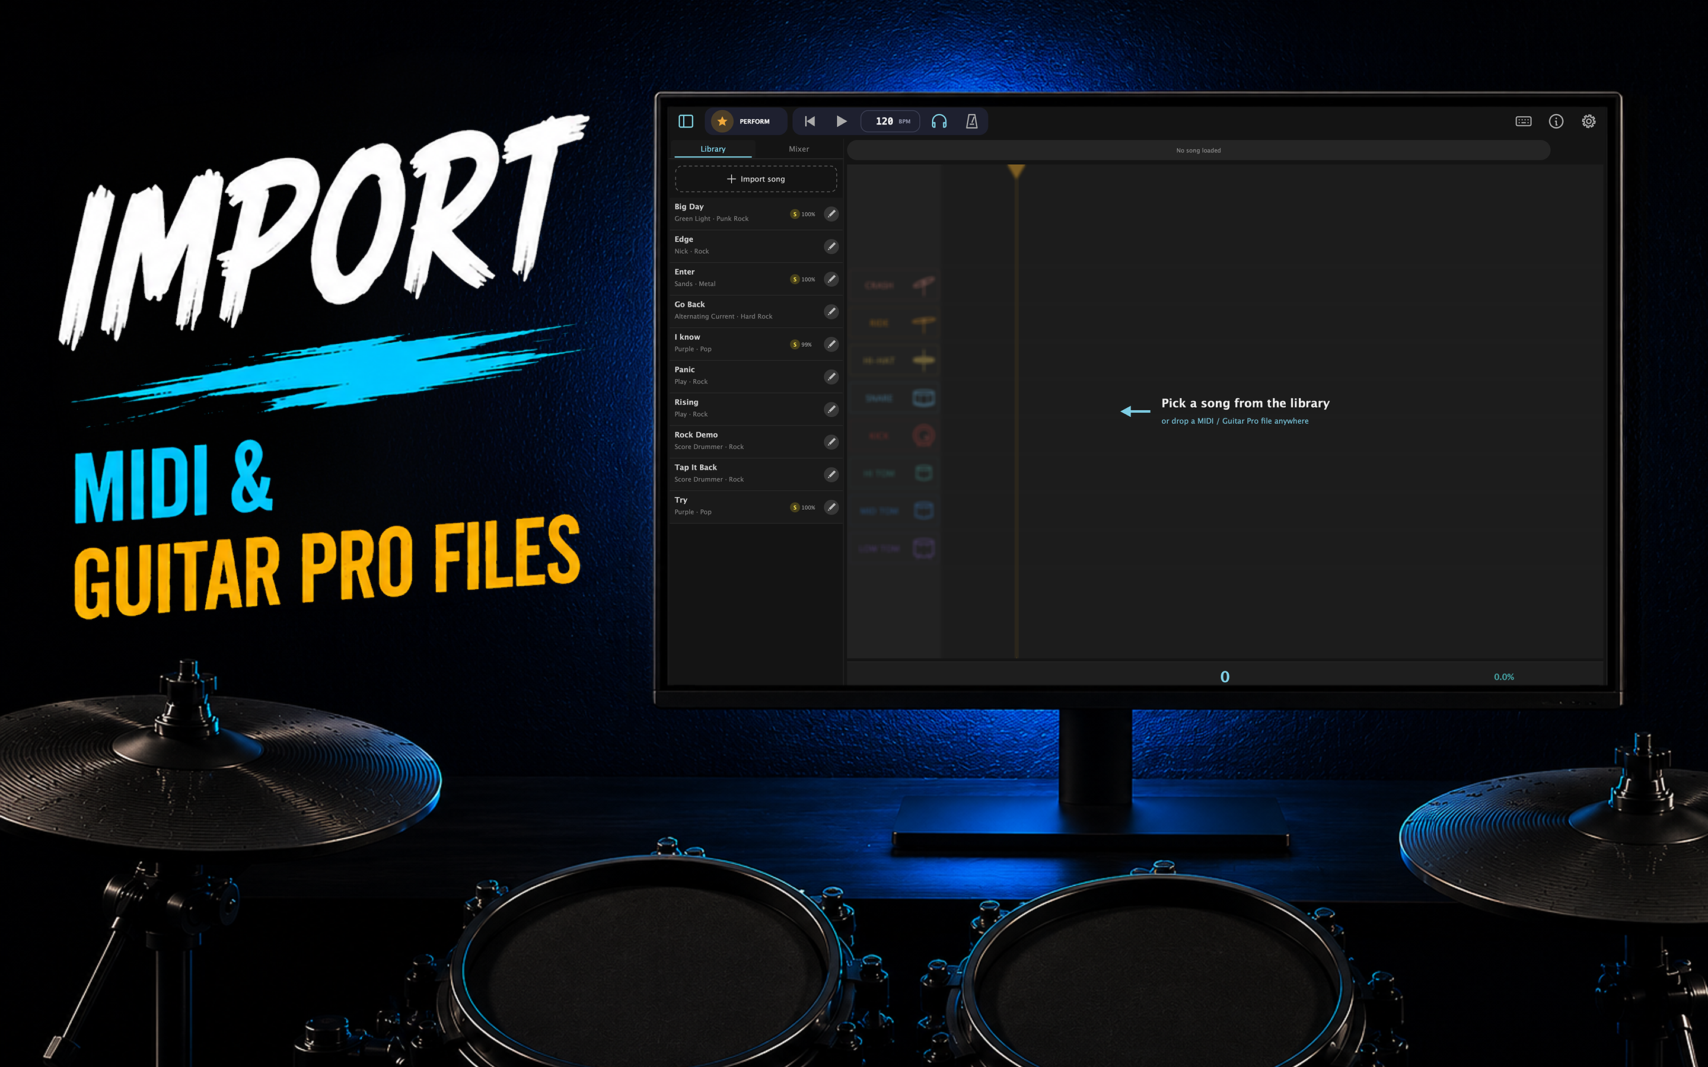Click the 120 BPM tempo field
This screenshot has height=1067, width=1708.
click(891, 122)
